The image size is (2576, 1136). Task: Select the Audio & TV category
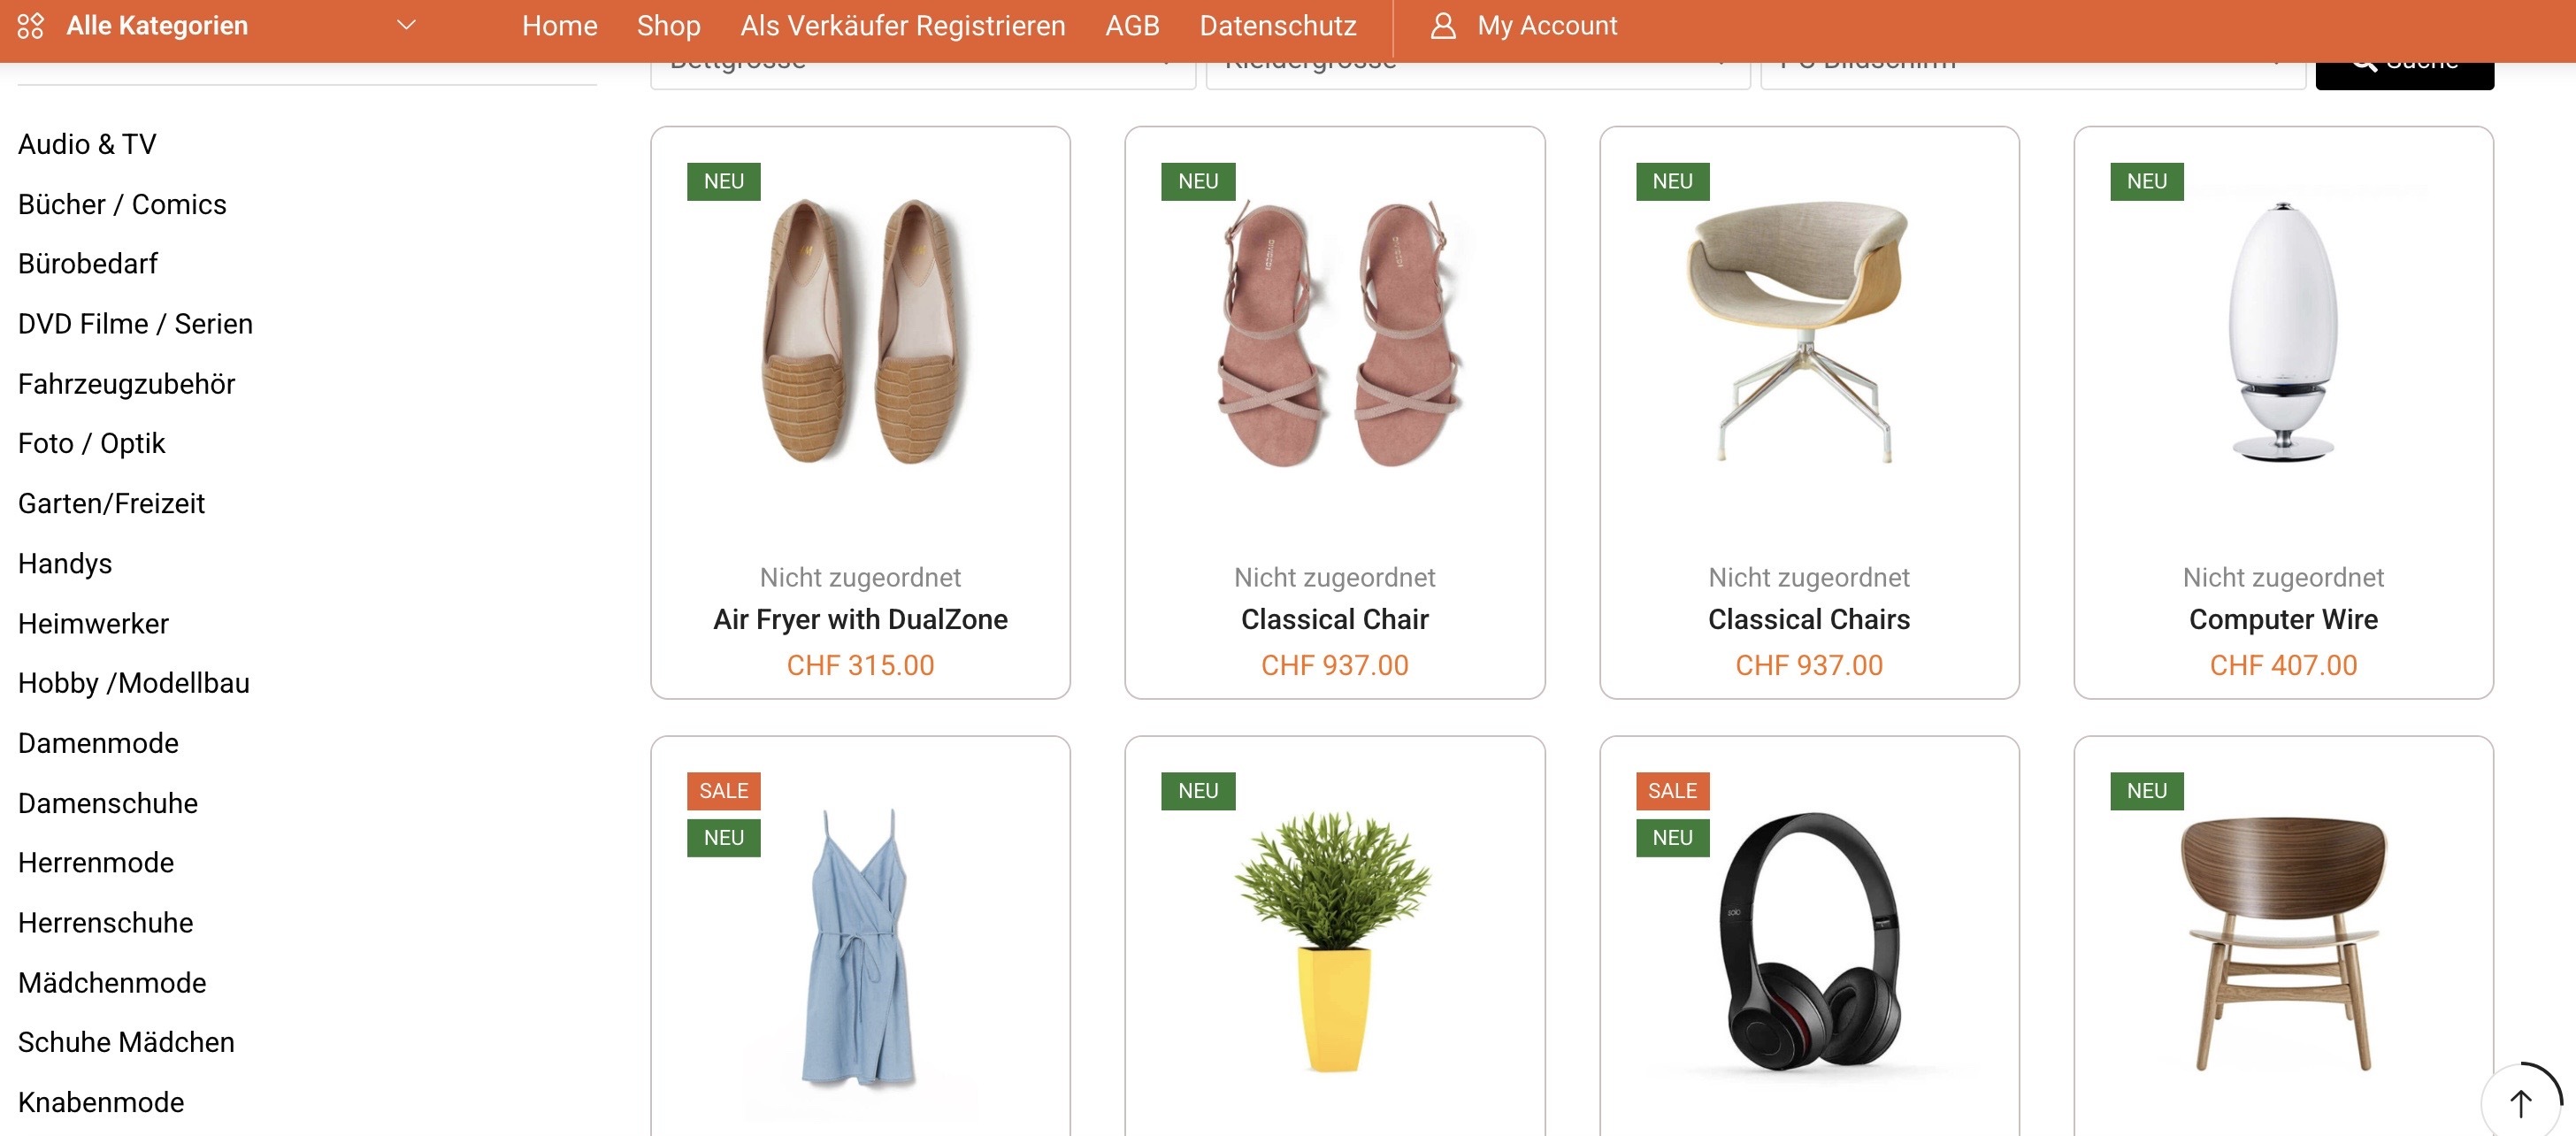87,144
